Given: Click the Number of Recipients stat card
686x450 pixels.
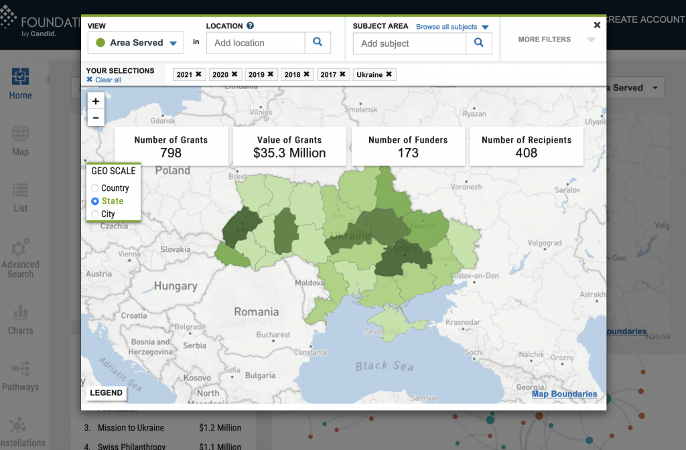Looking at the screenshot, I should click(x=527, y=147).
